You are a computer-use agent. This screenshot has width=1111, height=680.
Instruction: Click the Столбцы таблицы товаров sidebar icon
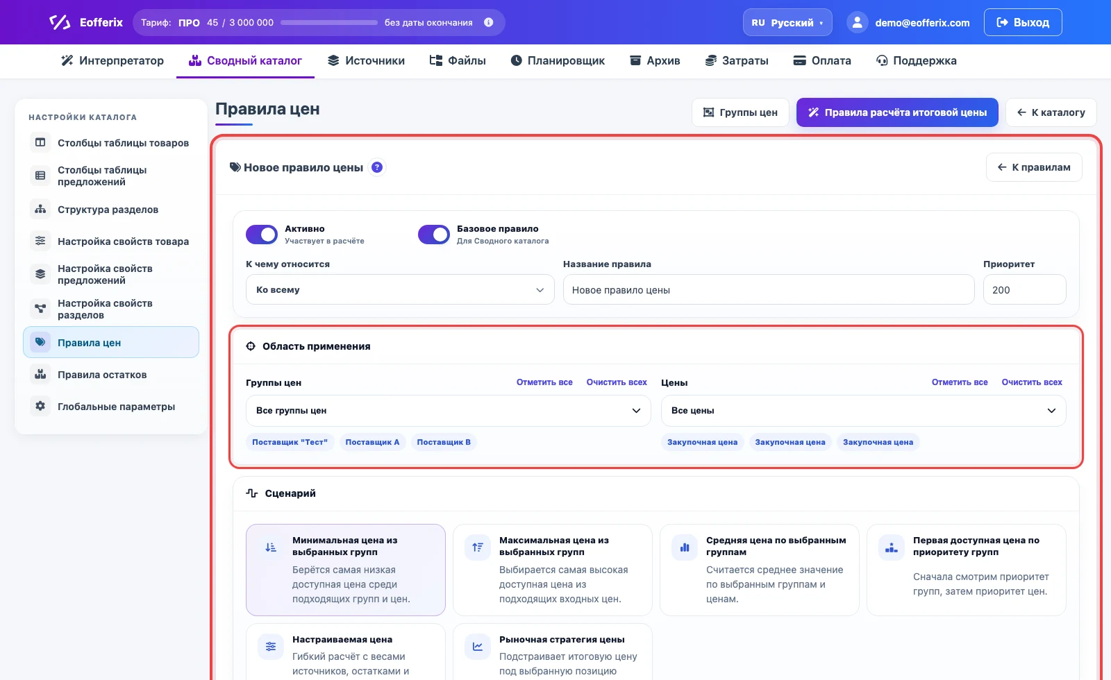tap(40, 142)
